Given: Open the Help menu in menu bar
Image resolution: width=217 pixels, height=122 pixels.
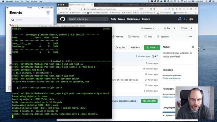Looking at the screenshot, I should pyautogui.click(x=41, y=1).
